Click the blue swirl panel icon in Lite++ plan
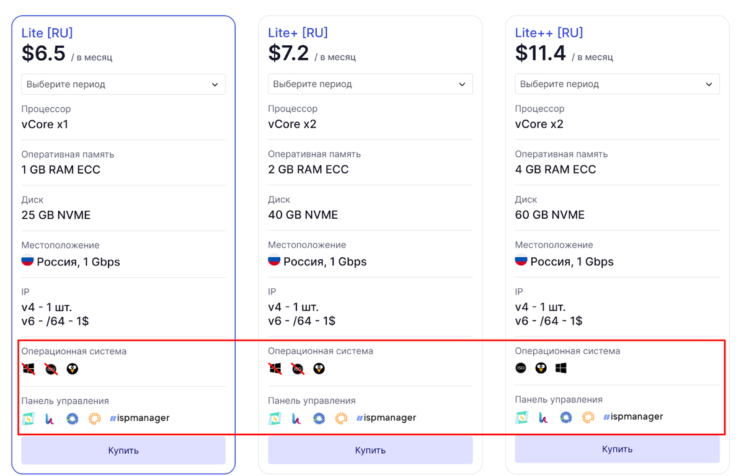744x476 pixels. tap(565, 417)
